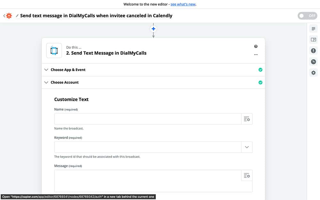Expand the Choose Account section

click(x=64, y=82)
